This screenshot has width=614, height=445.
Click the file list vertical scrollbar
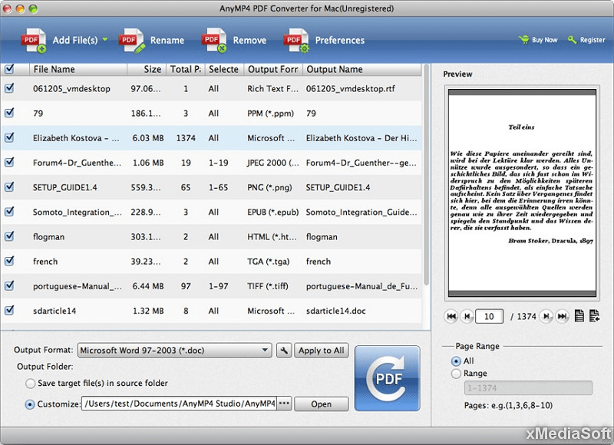[427, 176]
